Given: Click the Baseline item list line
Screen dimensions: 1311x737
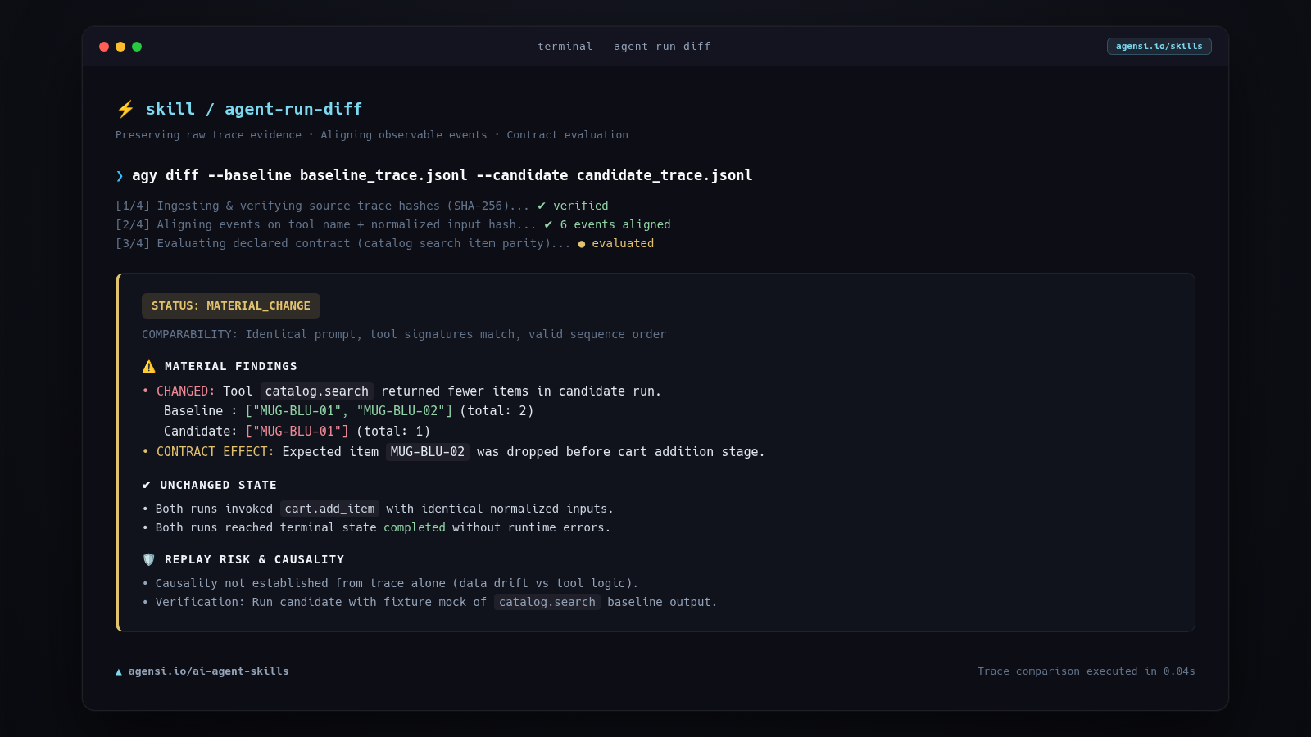Looking at the screenshot, I should [349, 411].
